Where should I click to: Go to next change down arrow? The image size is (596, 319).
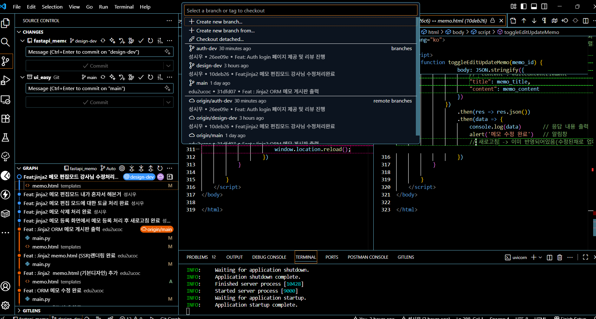coord(534,21)
